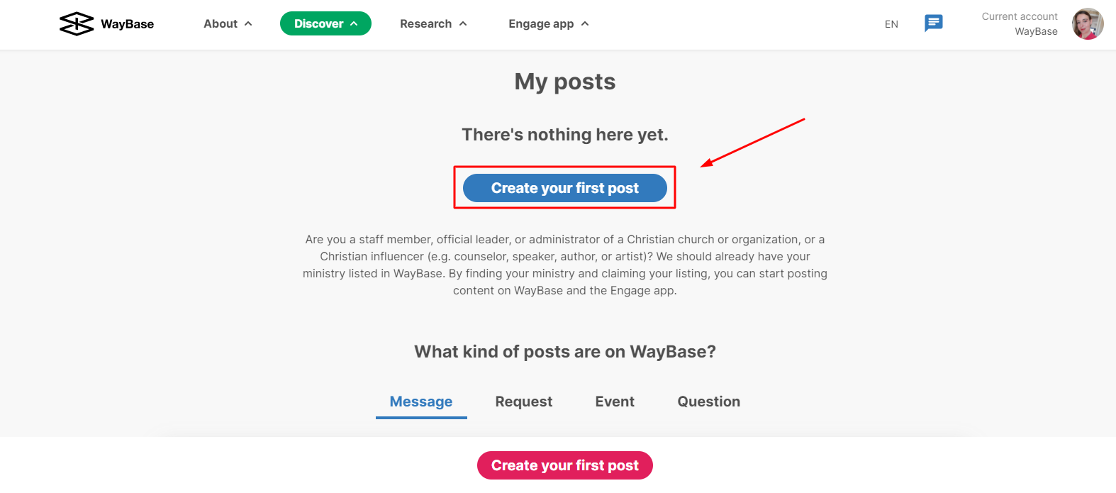
Task: Switch language via EN selector
Action: (x=891, y=24)
